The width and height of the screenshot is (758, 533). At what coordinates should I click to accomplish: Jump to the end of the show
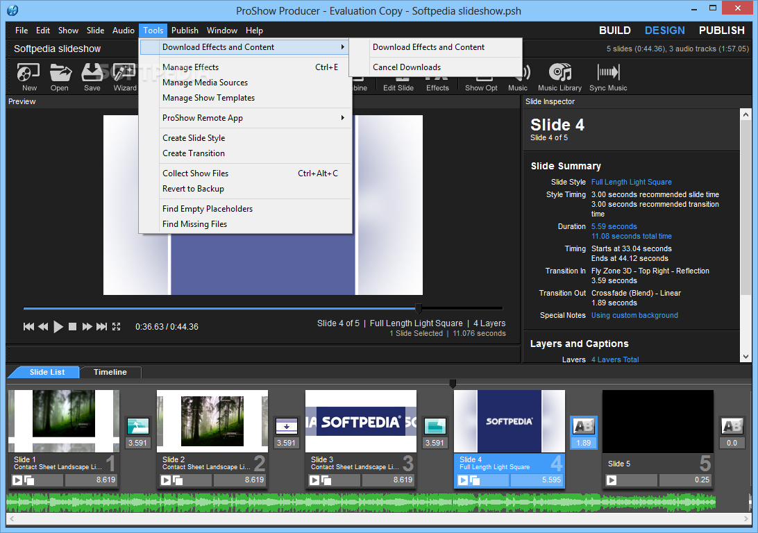tap(101, 327)
